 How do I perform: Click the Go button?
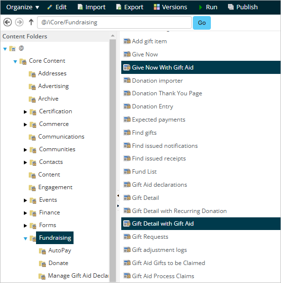202,23
